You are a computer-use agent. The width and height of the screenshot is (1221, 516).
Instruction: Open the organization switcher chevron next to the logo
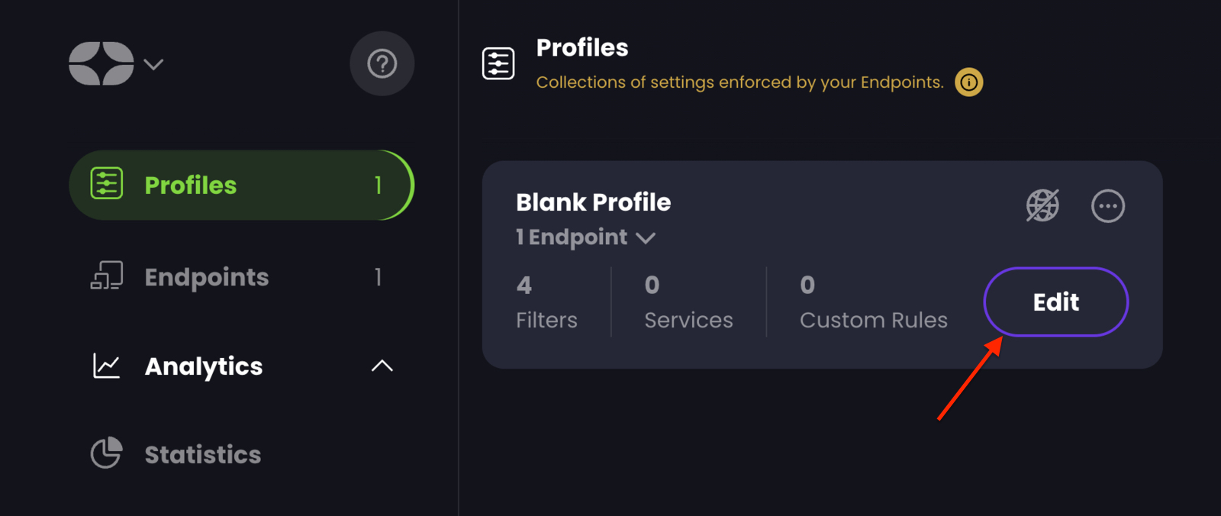[153, 66]
